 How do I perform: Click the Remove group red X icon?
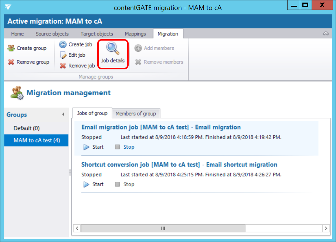(x=11, y=62)
